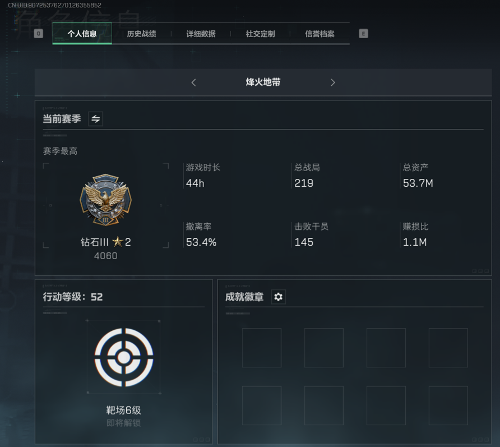Open the 社交定制 tab
This screenshot has height=447, width=500.
tap(260, 34)
